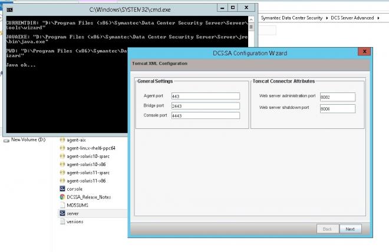Click the agent-solaris11-x86 icon
This screenshot has height=252, width=389.
(x=62, y=181)
